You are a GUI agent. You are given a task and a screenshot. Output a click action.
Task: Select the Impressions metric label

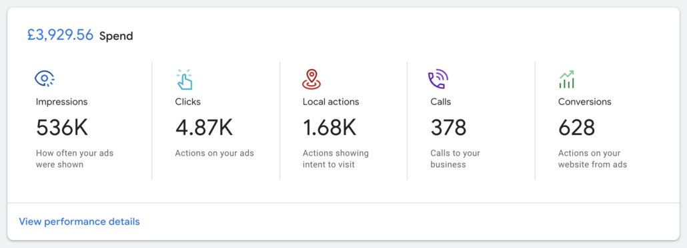[62, 102]
